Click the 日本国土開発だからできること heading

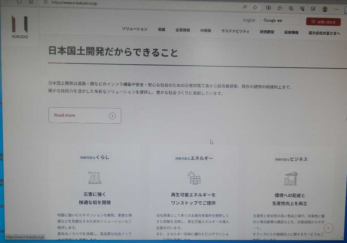coord(113,52)
